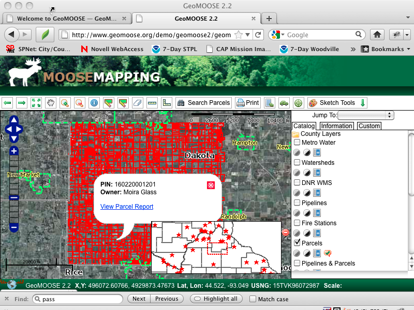
Task: Activate the measure length ruler tool
Action: pos(152,103)
